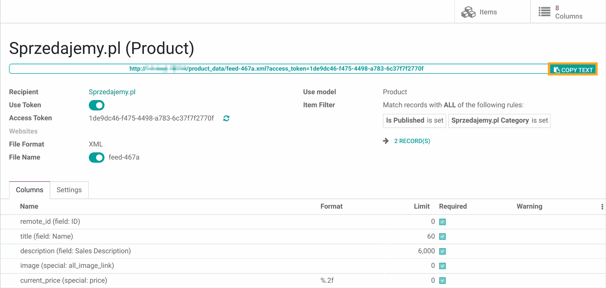Toggle the File Name switch

(97, 158)
